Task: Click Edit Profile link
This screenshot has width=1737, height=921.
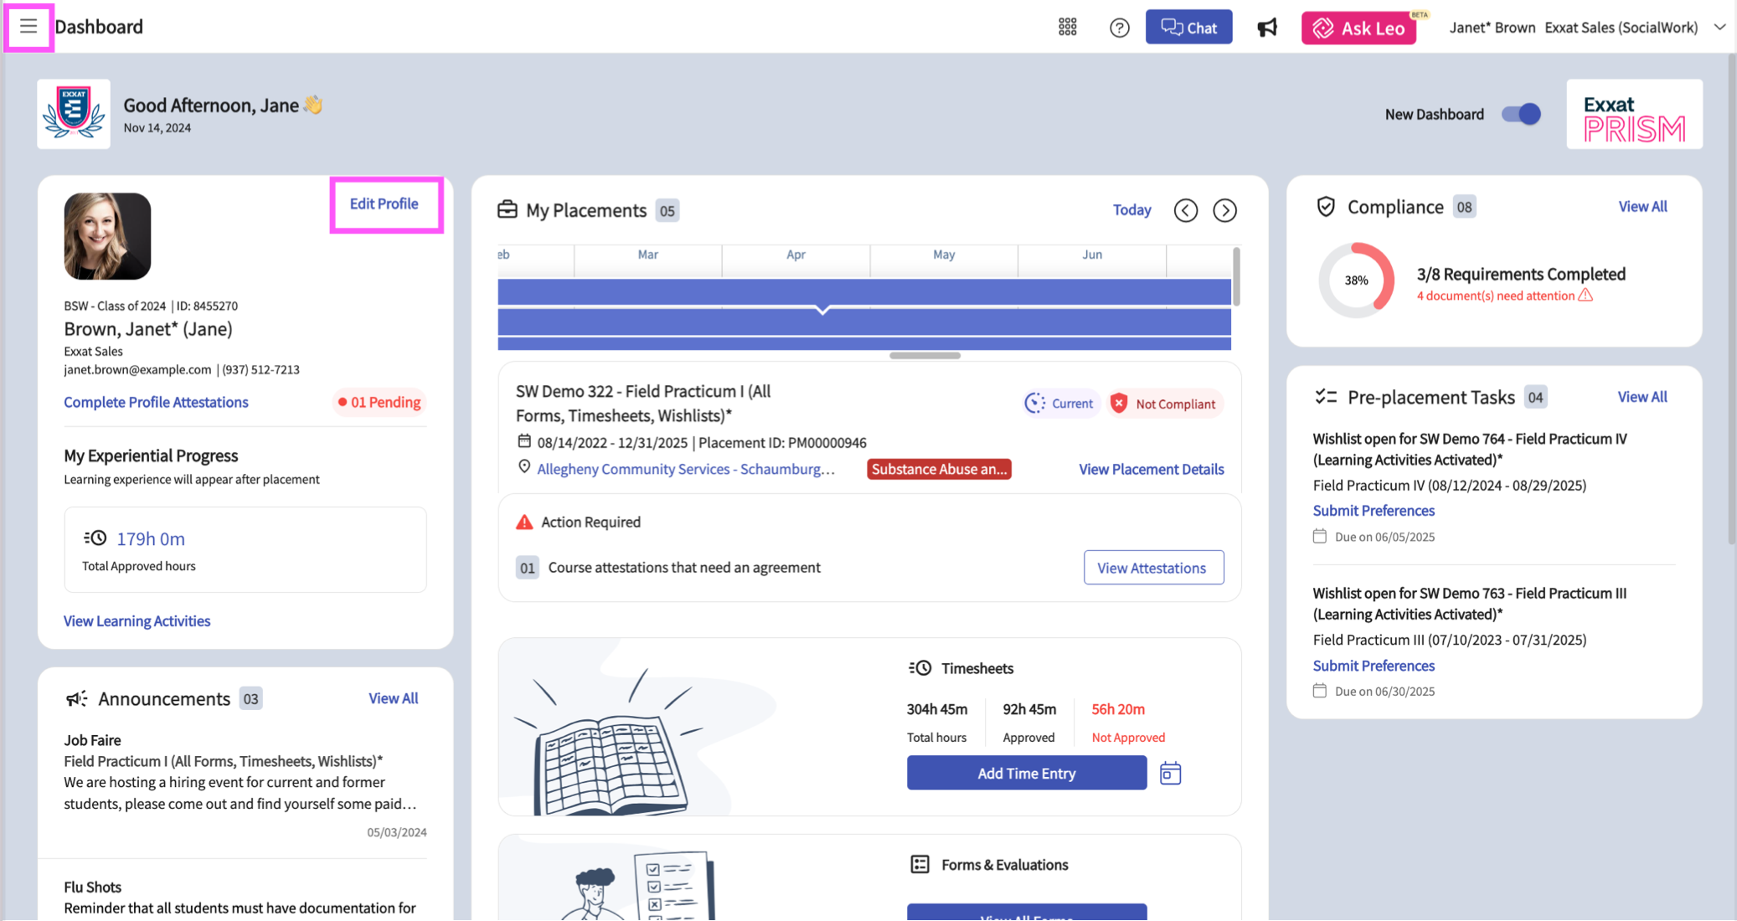Action: click(384, 203)
